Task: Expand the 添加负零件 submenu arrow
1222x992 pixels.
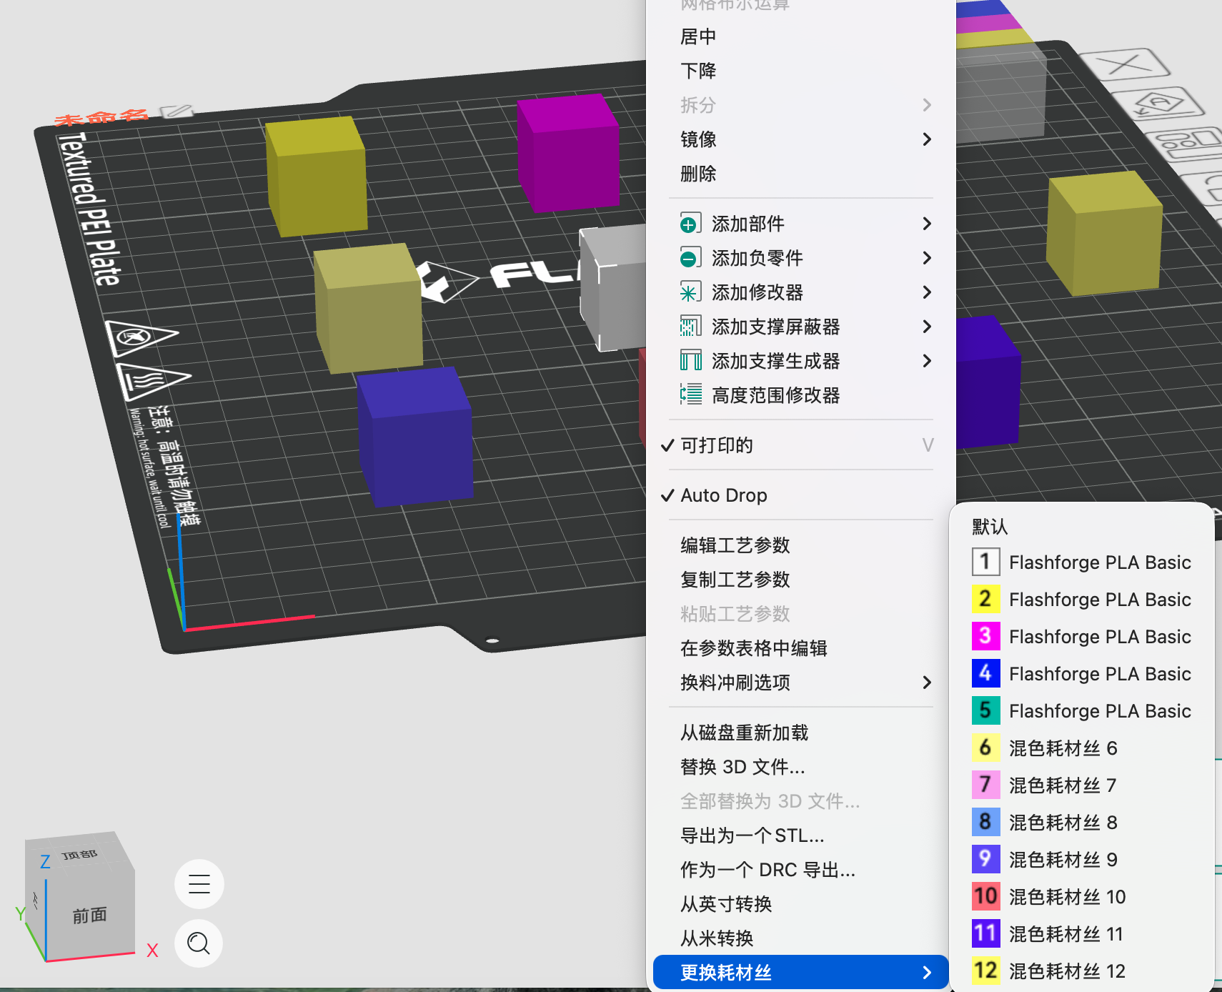Action: (927, 258)
